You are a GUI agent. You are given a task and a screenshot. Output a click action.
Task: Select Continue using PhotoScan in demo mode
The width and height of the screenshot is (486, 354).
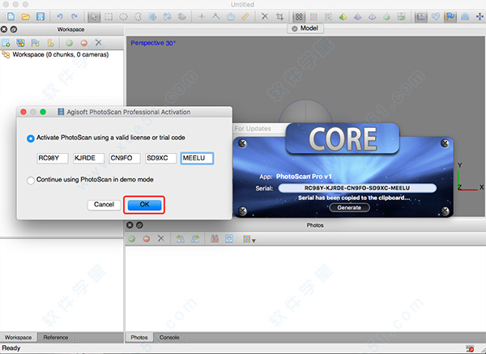click(x=31, y=181)
